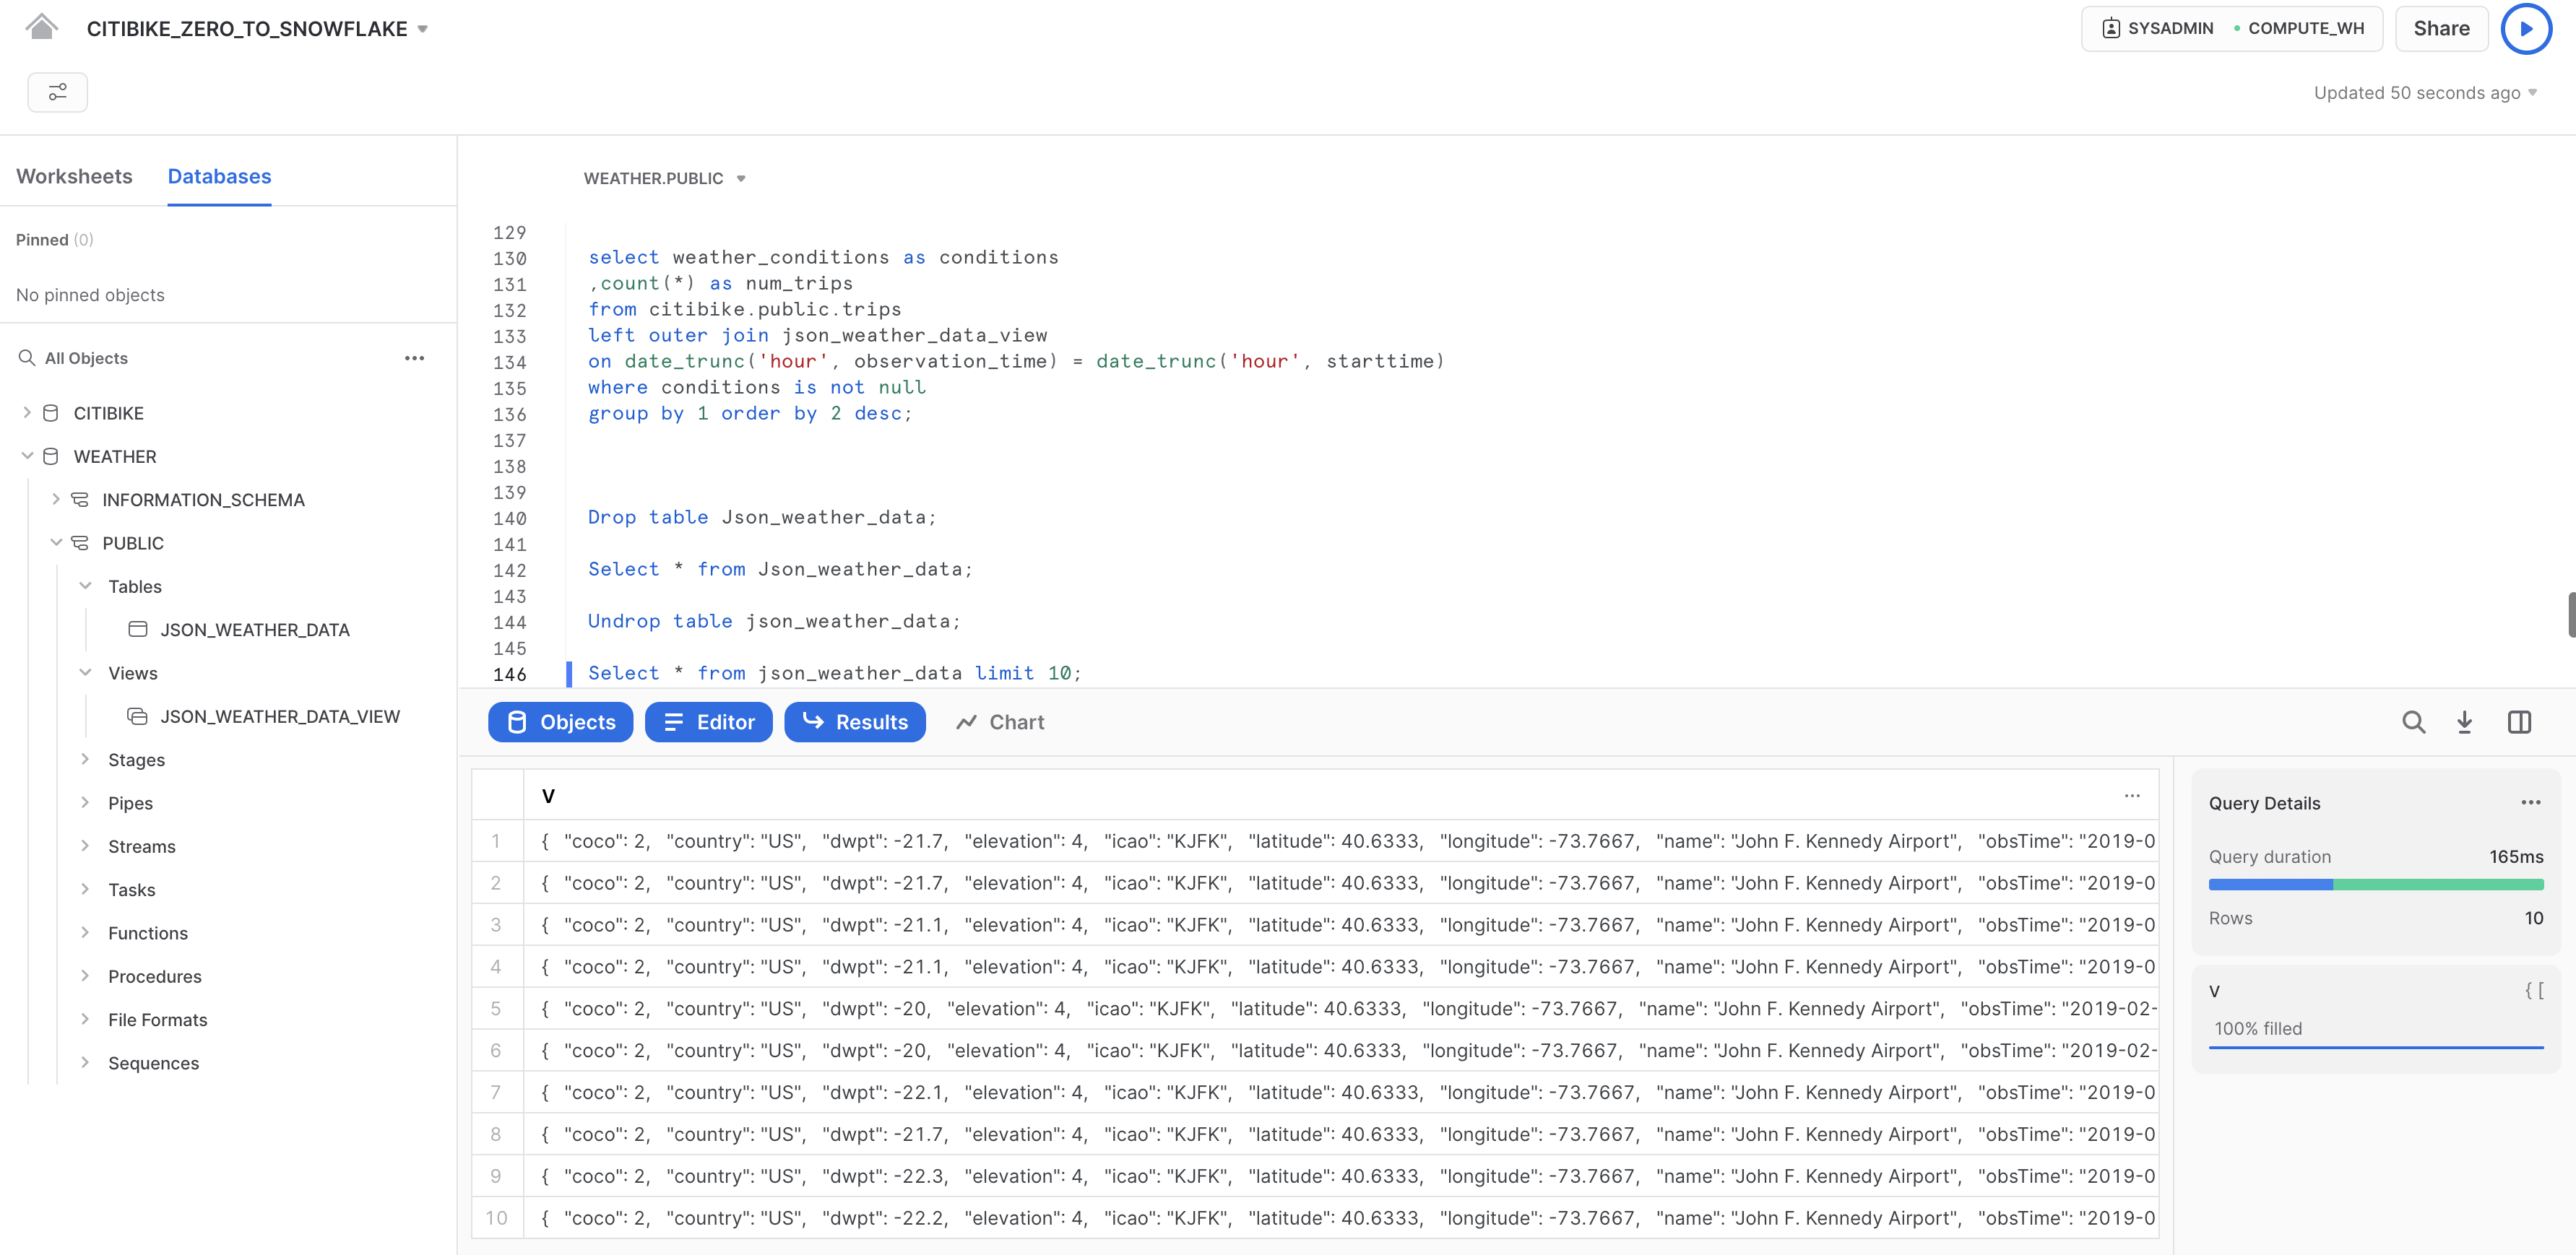Toggle the Results panel button
Screen dimensions: 2576x1255
854,722
